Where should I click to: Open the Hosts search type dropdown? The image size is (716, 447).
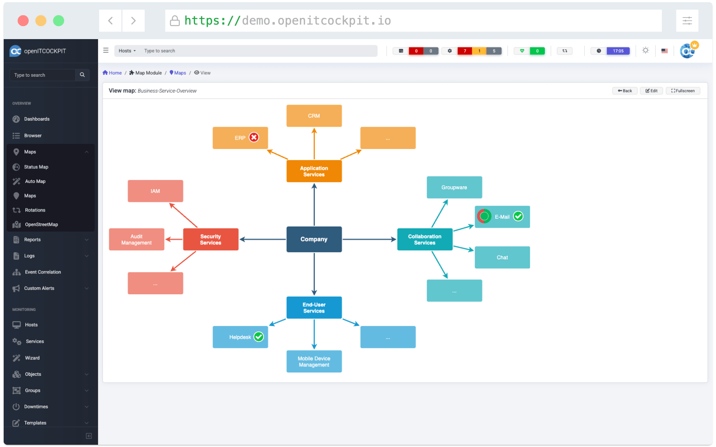[127, 51]
